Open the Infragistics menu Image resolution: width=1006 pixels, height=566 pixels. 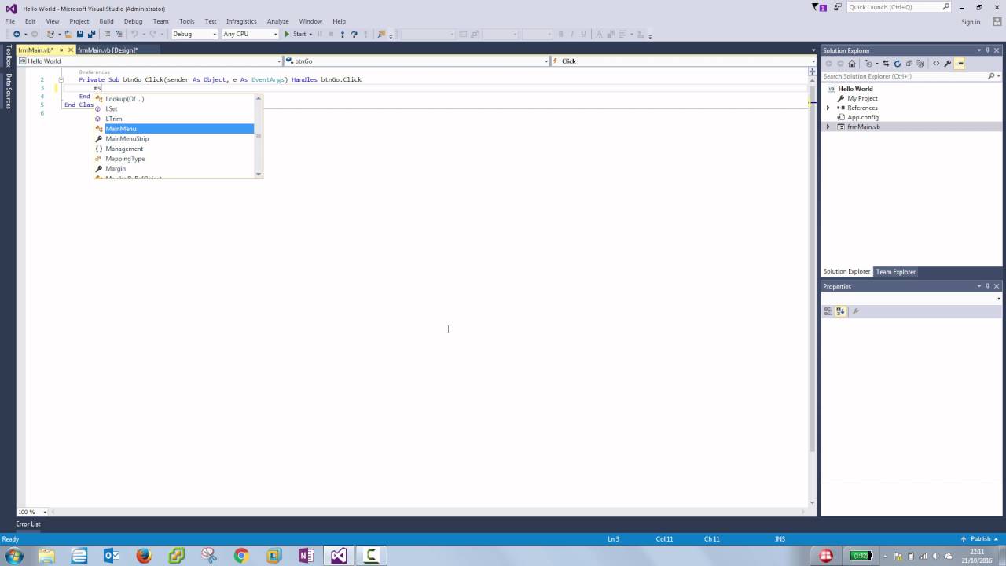[x=241, y=21]
